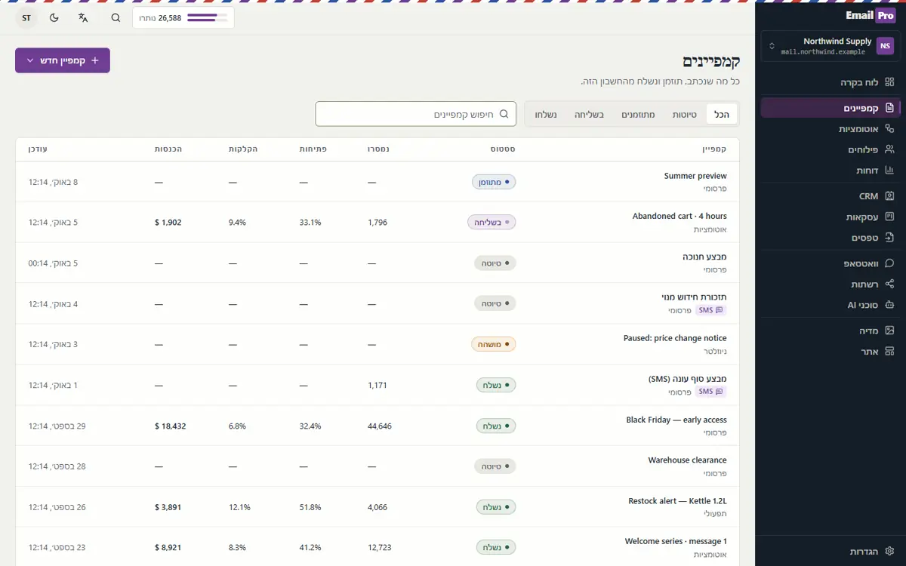This screenshot has height=566, width=906.
Task: Open Welcome series · message 1 campaign
Action: [676, 541]
